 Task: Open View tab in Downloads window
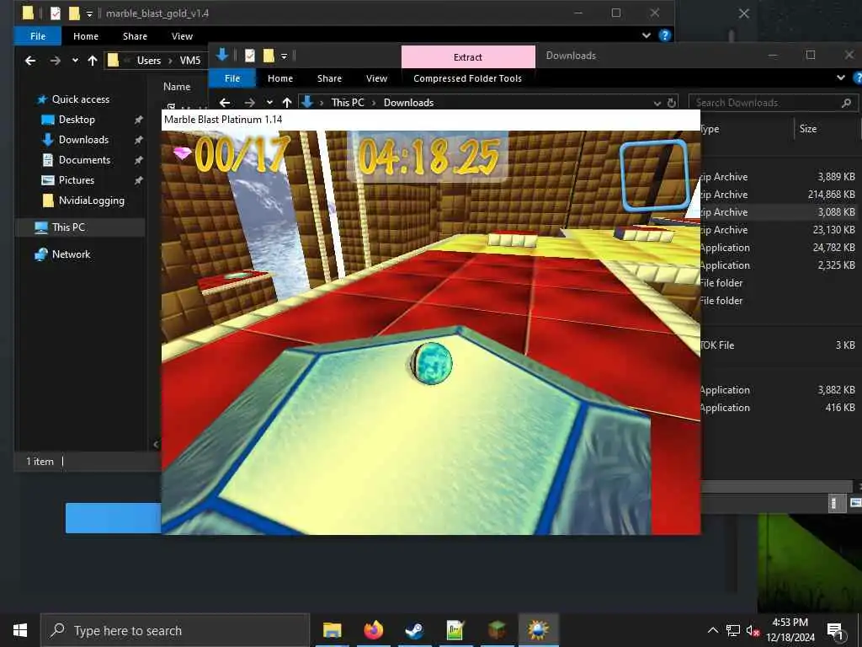click(x=376, y=78)
